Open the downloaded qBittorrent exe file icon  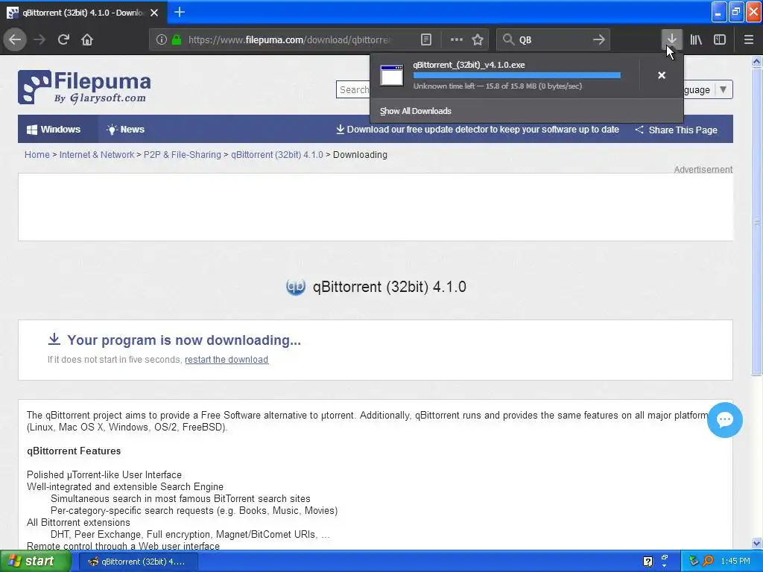(x=392, y=75)
